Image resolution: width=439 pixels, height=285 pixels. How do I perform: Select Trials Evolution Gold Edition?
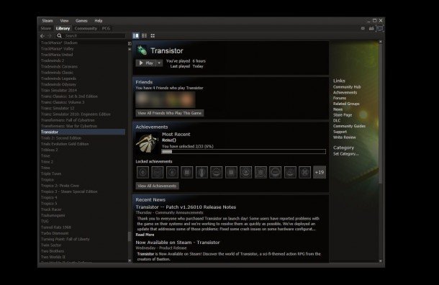pos(65,144)
